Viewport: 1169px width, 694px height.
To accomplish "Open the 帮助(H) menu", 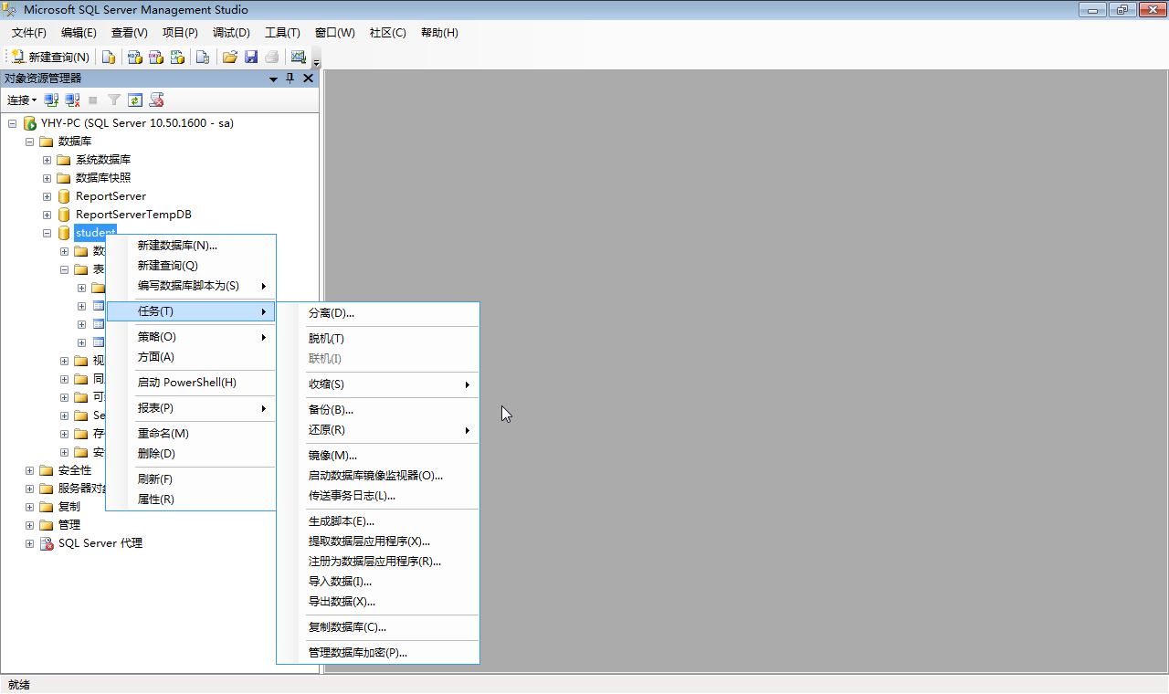I will (439, 33).
